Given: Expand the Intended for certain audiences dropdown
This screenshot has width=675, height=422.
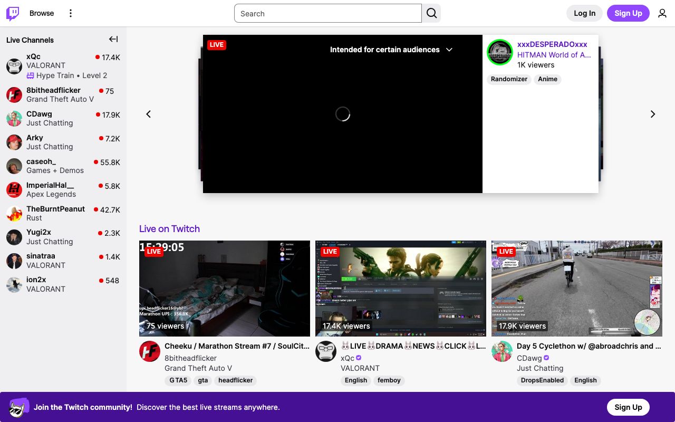Looking at the screenshot, I should tap(449, 50).
